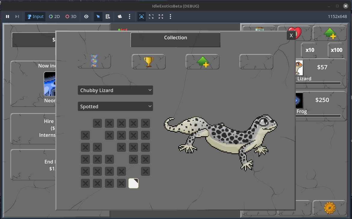Select the x10 multiplier button
352x219 pixels.
pyautogui.click(x=310, y=50)
